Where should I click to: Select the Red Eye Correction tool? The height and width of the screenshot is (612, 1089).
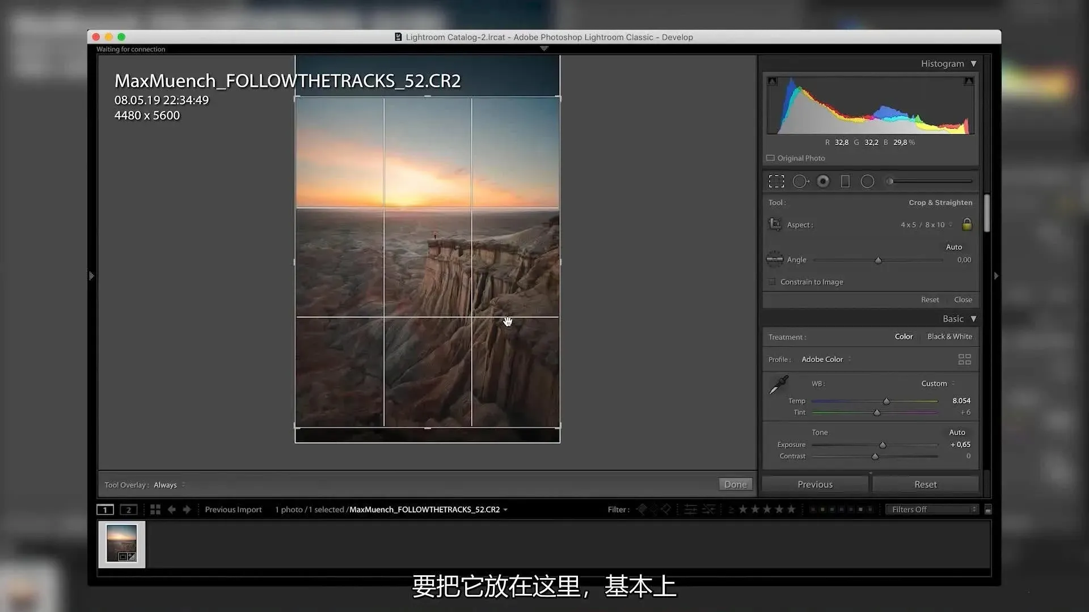823,181
